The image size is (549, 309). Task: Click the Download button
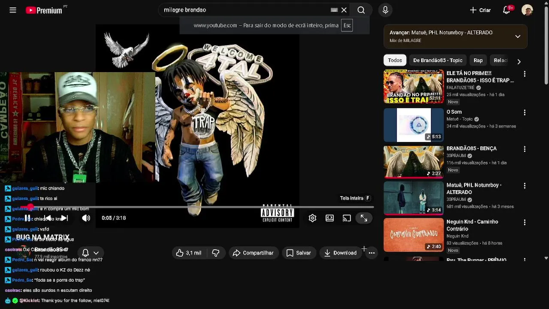(x=340, y=253)
